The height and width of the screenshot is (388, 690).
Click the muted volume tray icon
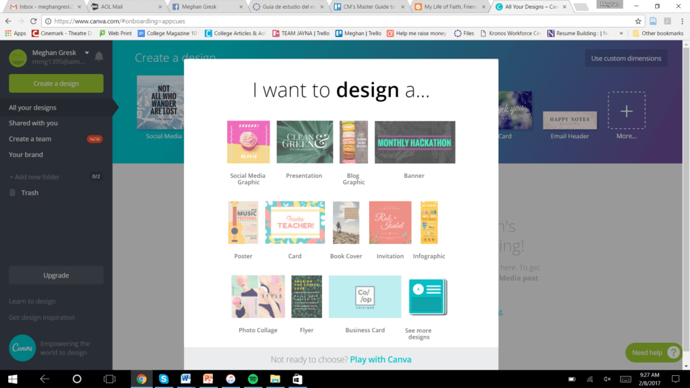607,379
